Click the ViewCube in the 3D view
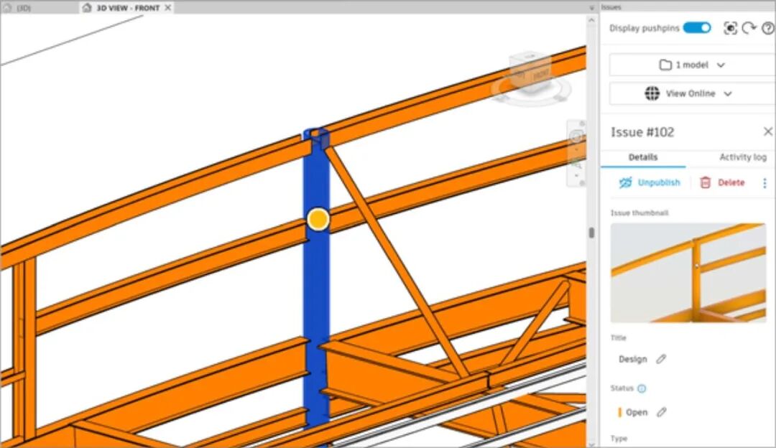The width and height of the screenshot is (776, 448). click(x=531, y=72)
